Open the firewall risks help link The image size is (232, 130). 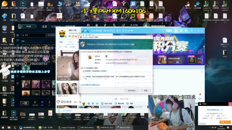pyautogui.click(x=90, y=85)
